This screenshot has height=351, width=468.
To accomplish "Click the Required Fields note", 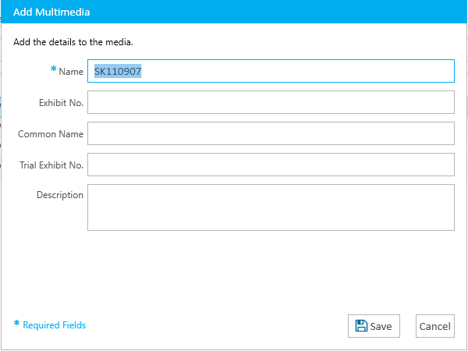I will coord(55,325).
